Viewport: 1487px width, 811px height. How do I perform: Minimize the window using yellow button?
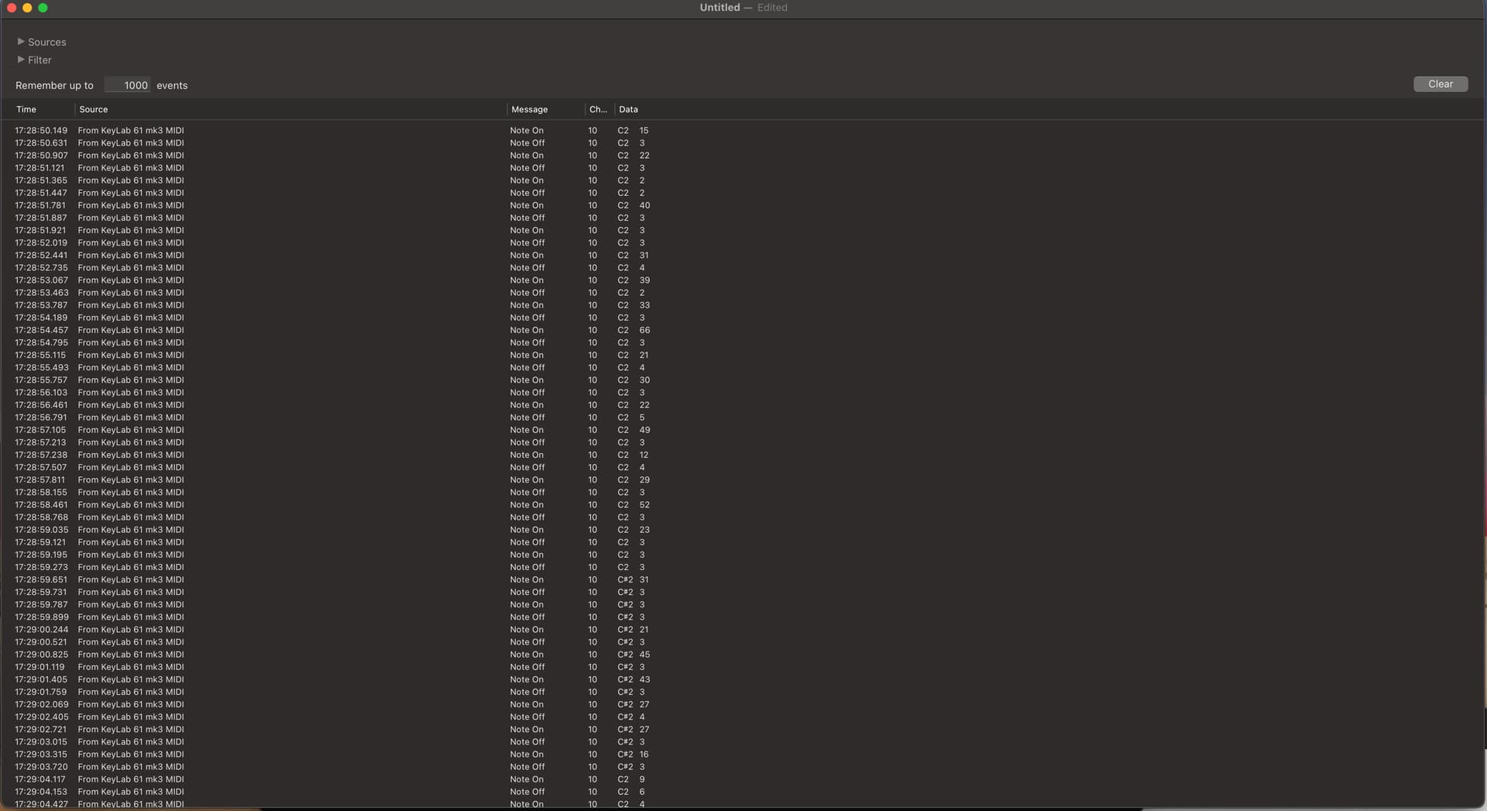[x=27, y=8]
